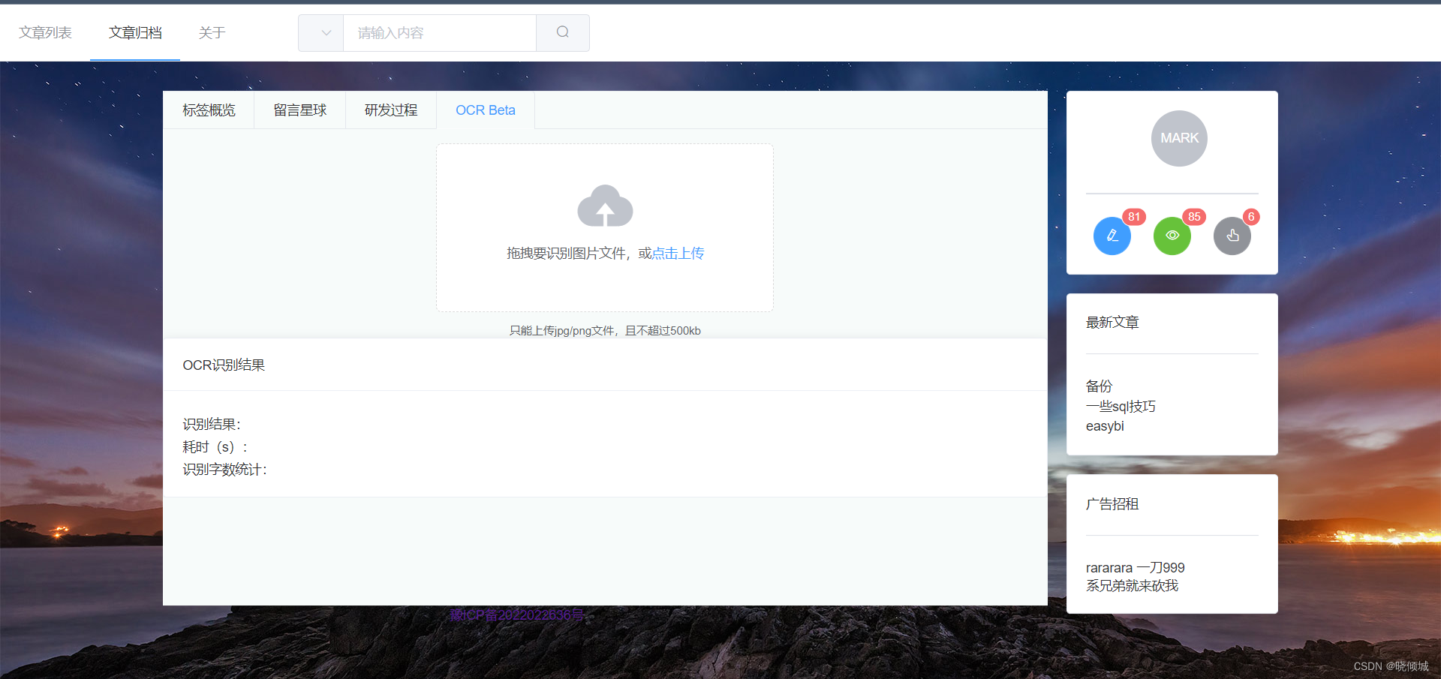Open the 一些sql技巧 article
The height and width of the screenshot is (679, 1441).
(1121, 407)
